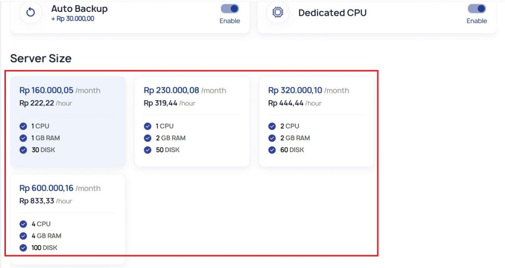
Task: Click the 2 CPU text
Action: 289,126
